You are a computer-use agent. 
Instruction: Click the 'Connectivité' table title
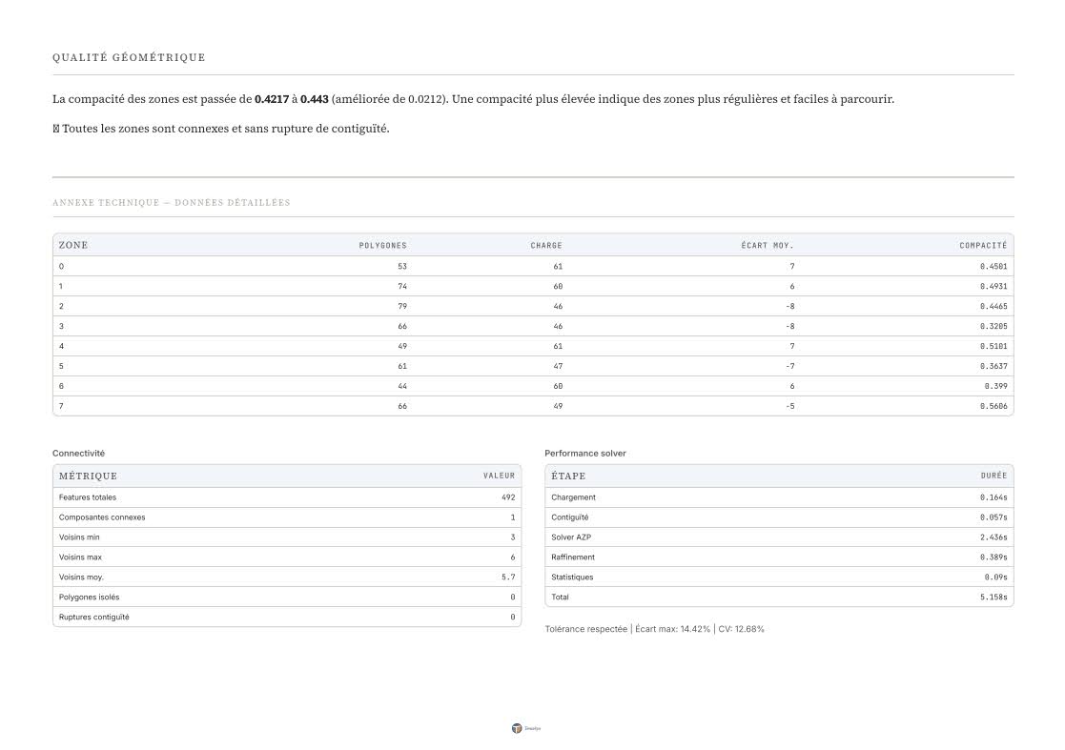pos(79,454)
